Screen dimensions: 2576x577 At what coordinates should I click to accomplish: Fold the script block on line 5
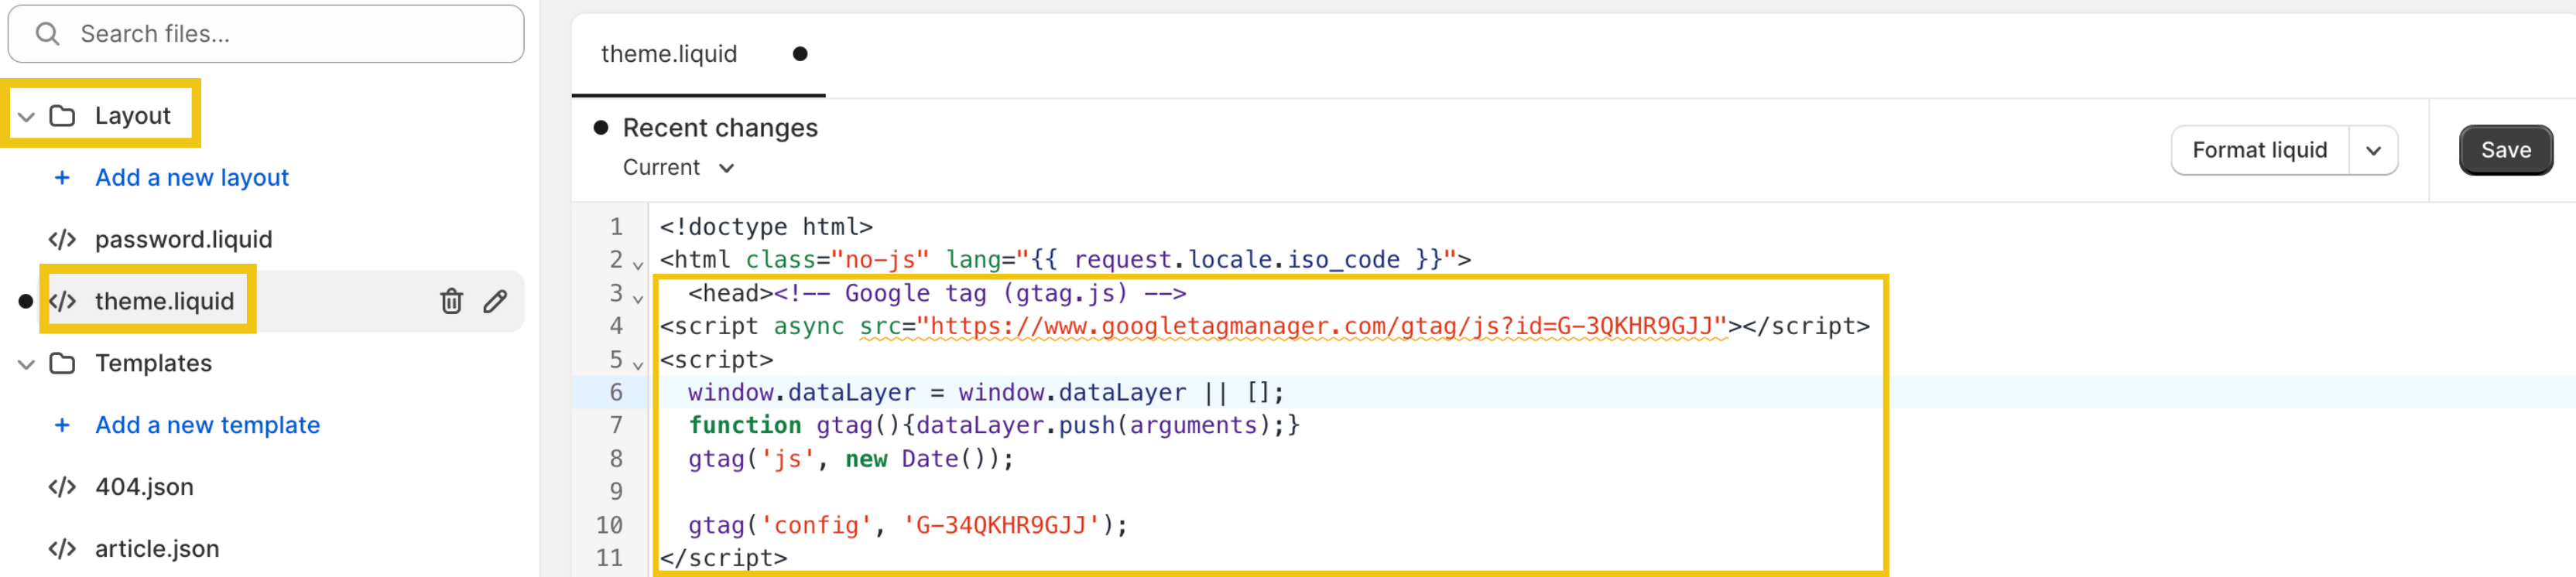638,365
